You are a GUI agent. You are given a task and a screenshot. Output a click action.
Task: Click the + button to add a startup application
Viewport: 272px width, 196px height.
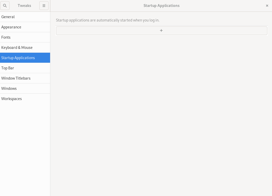161,30
